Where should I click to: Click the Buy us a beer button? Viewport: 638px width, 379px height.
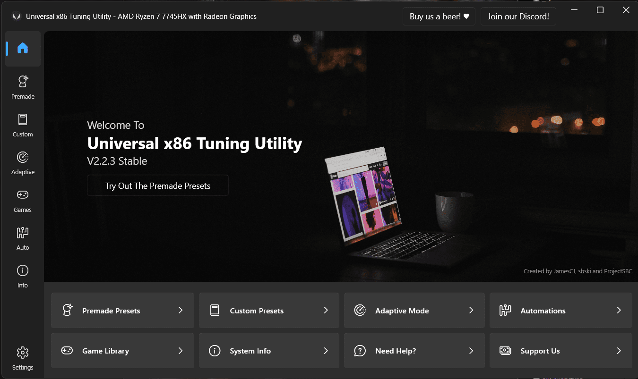point(439,17)
